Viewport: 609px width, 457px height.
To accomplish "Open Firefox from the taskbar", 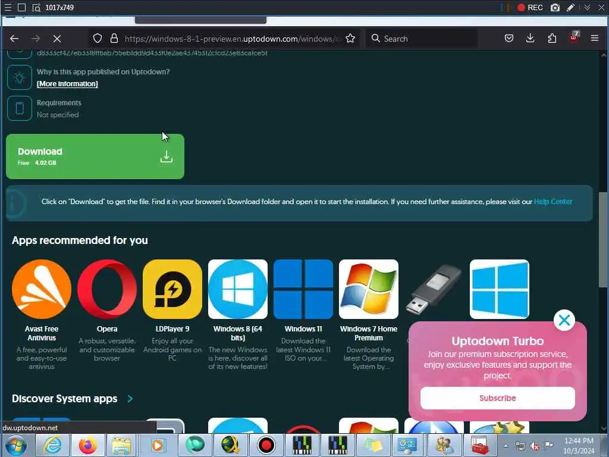I will pos(88,445).
